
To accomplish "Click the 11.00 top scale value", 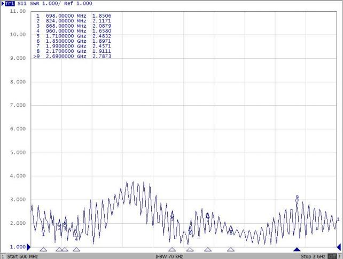I will [18, 11].
